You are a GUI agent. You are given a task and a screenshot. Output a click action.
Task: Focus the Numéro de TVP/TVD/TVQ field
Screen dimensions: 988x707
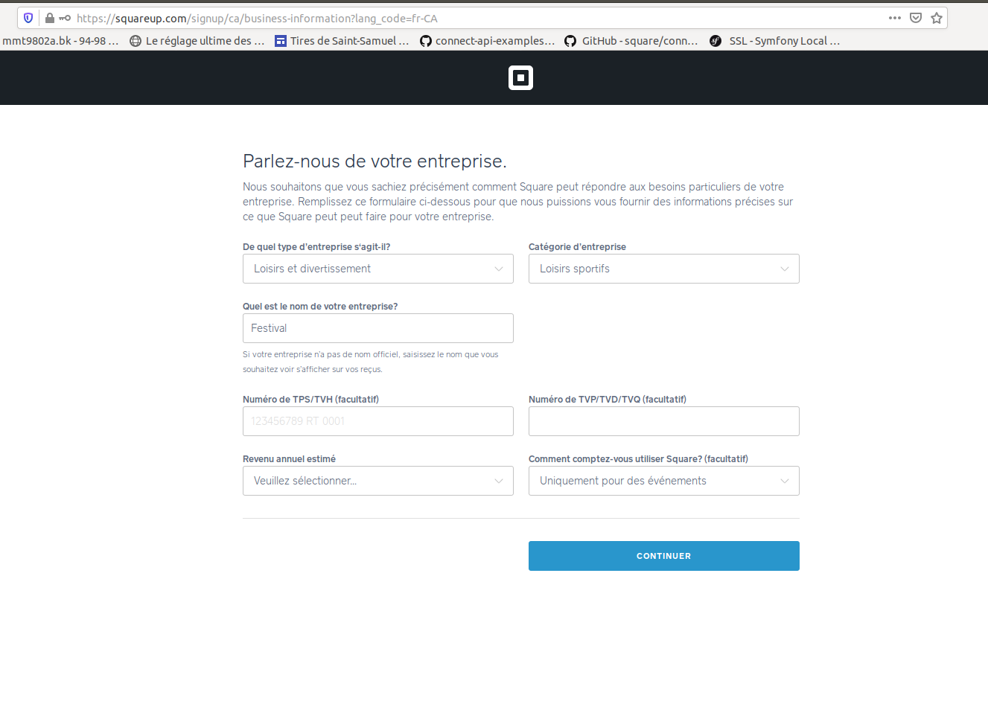[x=664, y=421]
